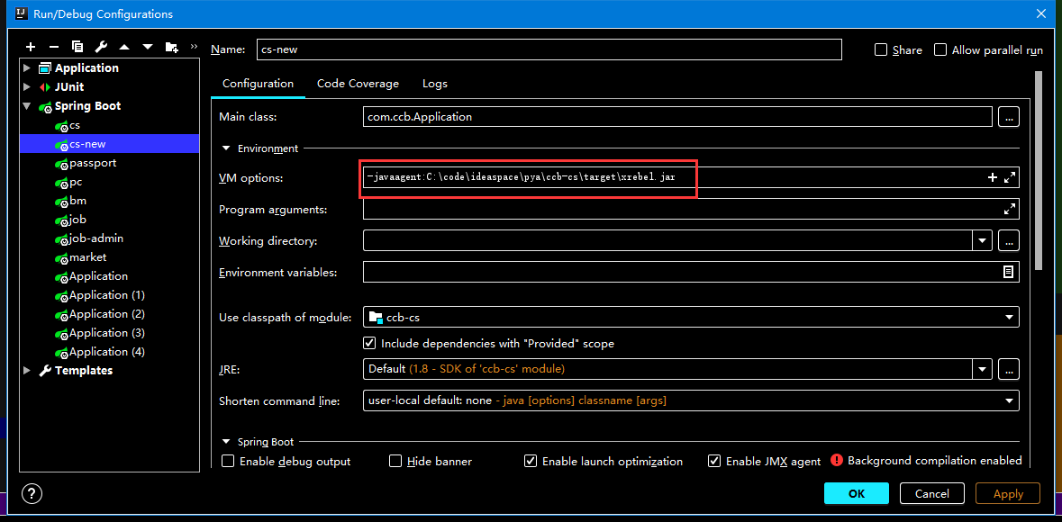Click the Name input field
The image size is (1062, 522).
pos(549,49)
